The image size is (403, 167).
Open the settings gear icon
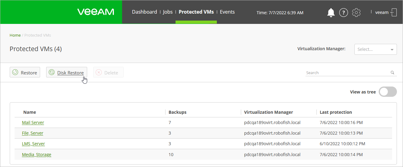356,12
